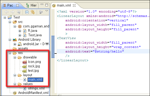The image size is (150, 96).
Task: Select the Android Library entry
Action: [x=29, y=40]
